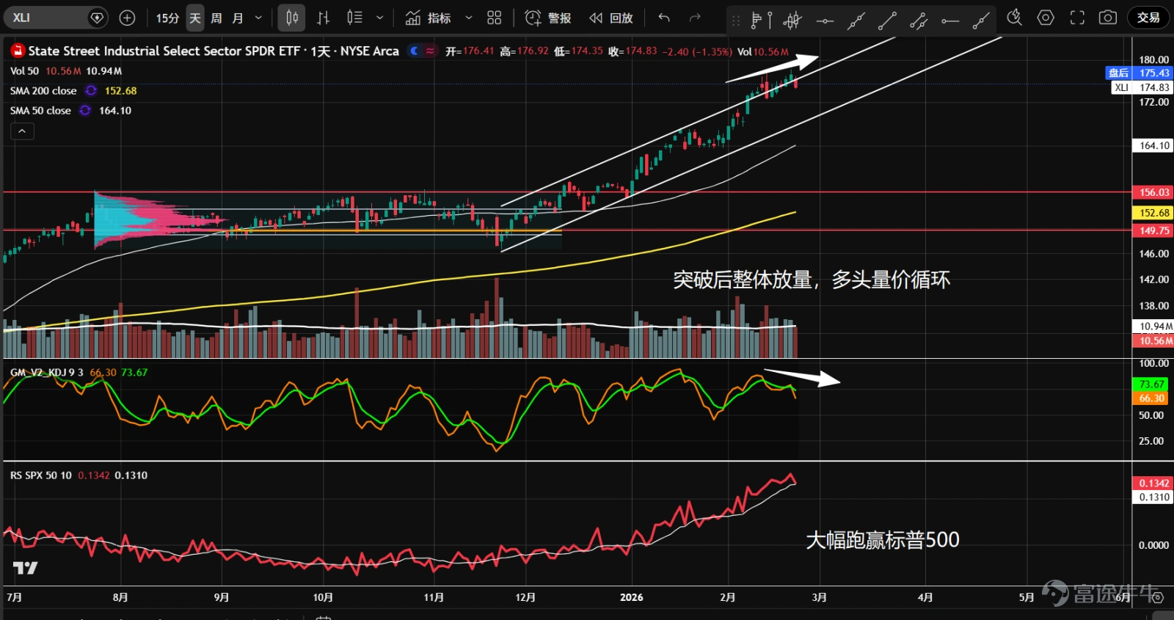Click the XLI 174.83 price label
The height and width of the screenshot is (620, 1174).
[1142, 87]
